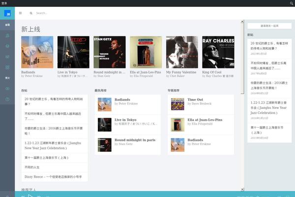295x197 pixels.
Task: Open the search icon in top dark bar
Action: [292, 3]
